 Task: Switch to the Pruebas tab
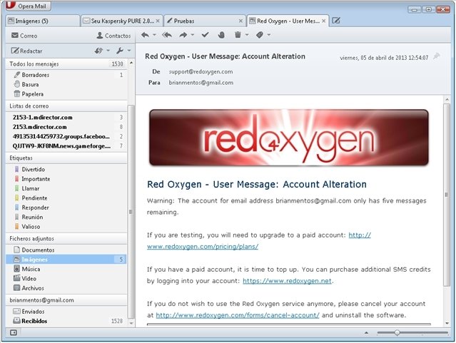tap(204, 21)
